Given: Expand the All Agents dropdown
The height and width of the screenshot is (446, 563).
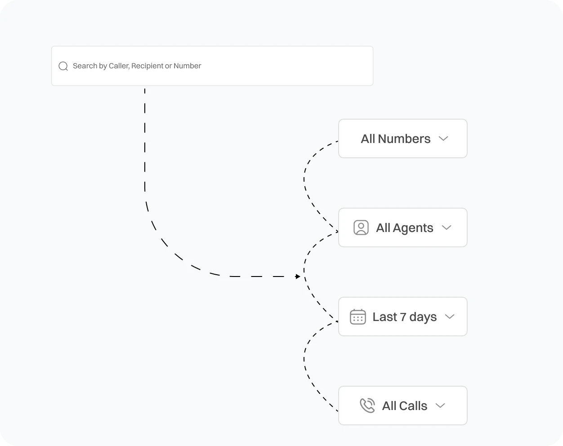Looking at the screenshot, I should click(402, 227).
